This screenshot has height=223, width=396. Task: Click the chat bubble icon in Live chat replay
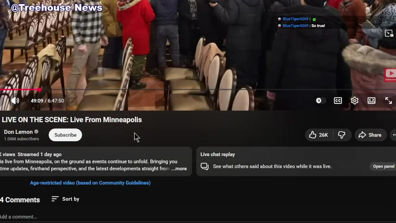pos(204,167)
